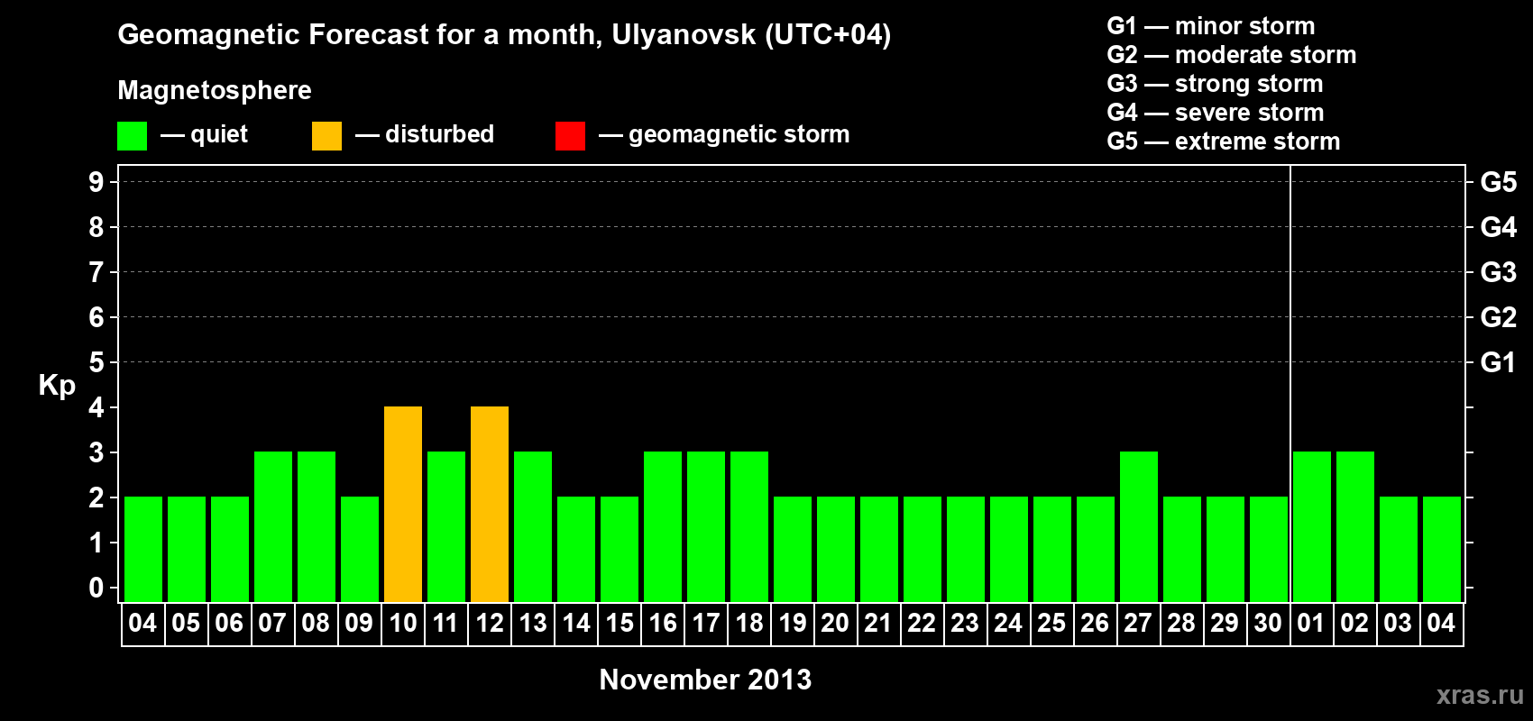Click the date label 30 on the axis
The height and width of the screenshot is (721, 1533).
(x=1268, y=624)
